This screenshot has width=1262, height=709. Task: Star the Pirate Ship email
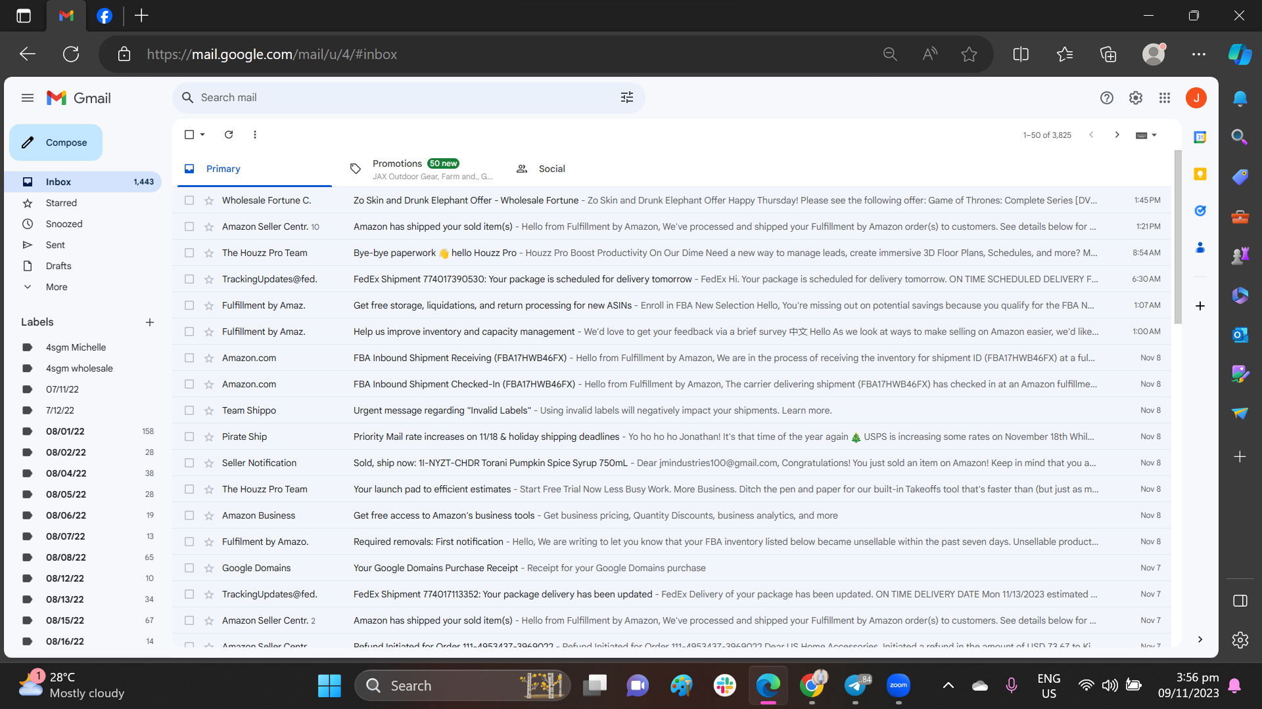point(209,437)
